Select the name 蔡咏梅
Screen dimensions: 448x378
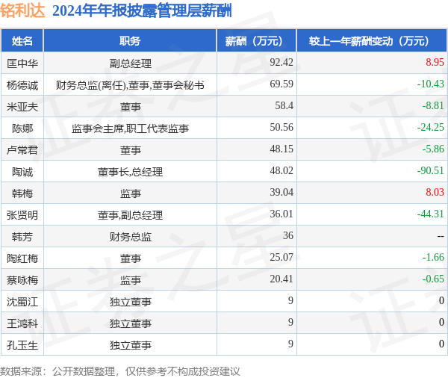click(x=22, y=280)
